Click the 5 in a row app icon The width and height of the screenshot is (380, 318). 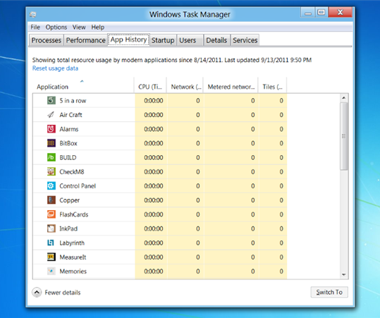coord(51,100)
